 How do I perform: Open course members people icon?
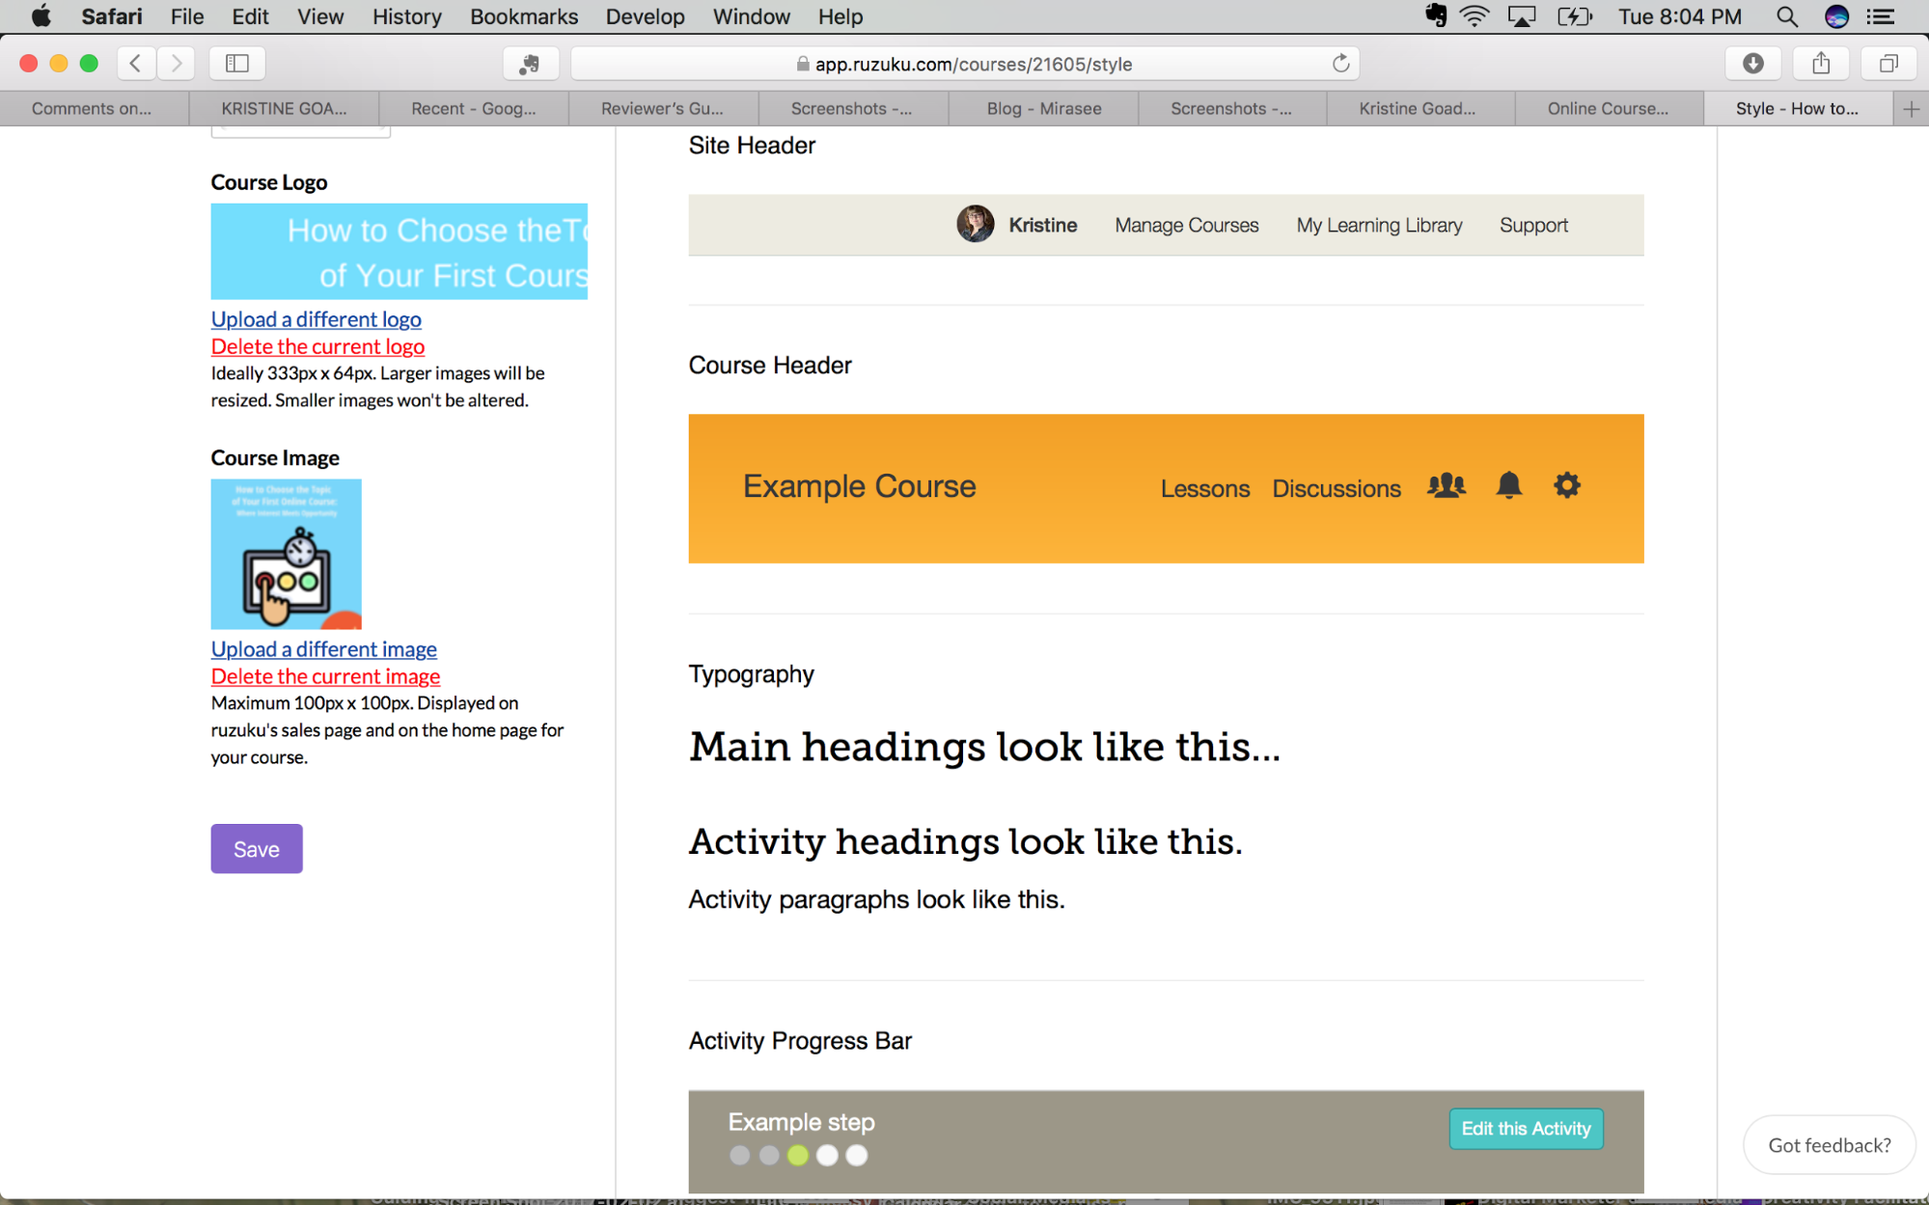pyautogui.click(x=1446, y=485)
